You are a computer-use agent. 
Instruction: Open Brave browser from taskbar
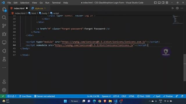[105, 101]
